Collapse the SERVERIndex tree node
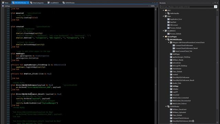Viewport: 220px width, 124px height. coord(166,106)
